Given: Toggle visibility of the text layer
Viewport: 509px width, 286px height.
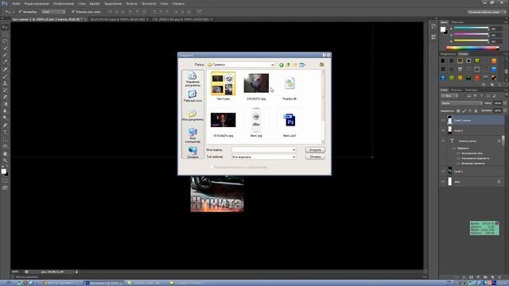Looking at the screenshot, I should point(443,141).
